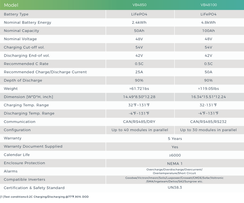Select Up to 40 modules in parallel
The width and height of the screenshot is (244, 203).
click(140, 130)
